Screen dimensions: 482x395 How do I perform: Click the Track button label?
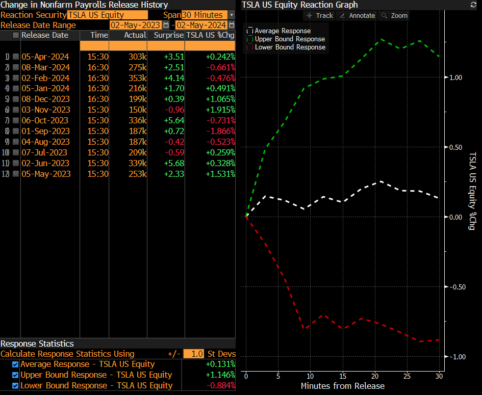tap(324, 16)
